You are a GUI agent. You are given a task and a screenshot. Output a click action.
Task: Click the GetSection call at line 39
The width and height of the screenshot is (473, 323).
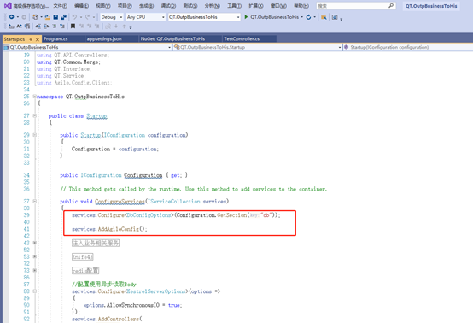pyautogui.click(x=231, y=215)
